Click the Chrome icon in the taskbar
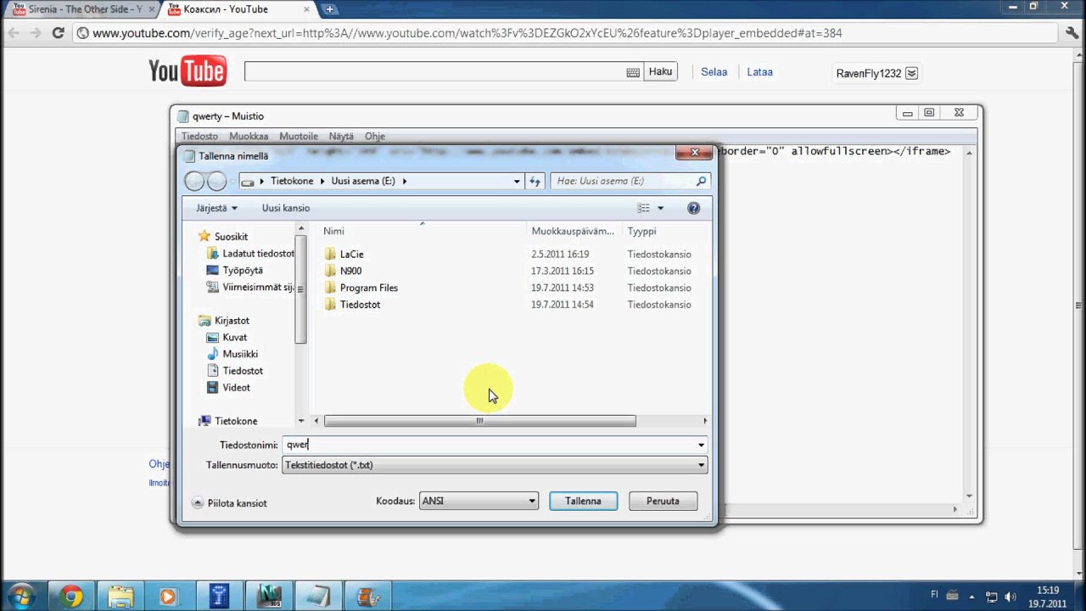Image resolution: width=1086 pixels, height=611 pixels. [71, 596]
